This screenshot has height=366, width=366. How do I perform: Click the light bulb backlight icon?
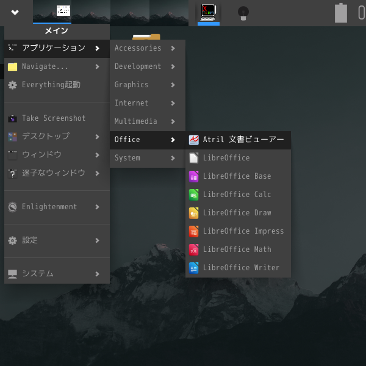pyautogui.click(x=243, y=13)
